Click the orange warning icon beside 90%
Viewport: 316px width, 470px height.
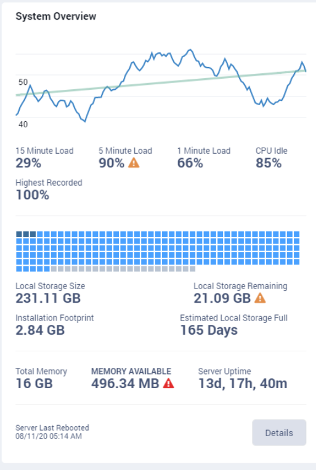tap(134, 163)
